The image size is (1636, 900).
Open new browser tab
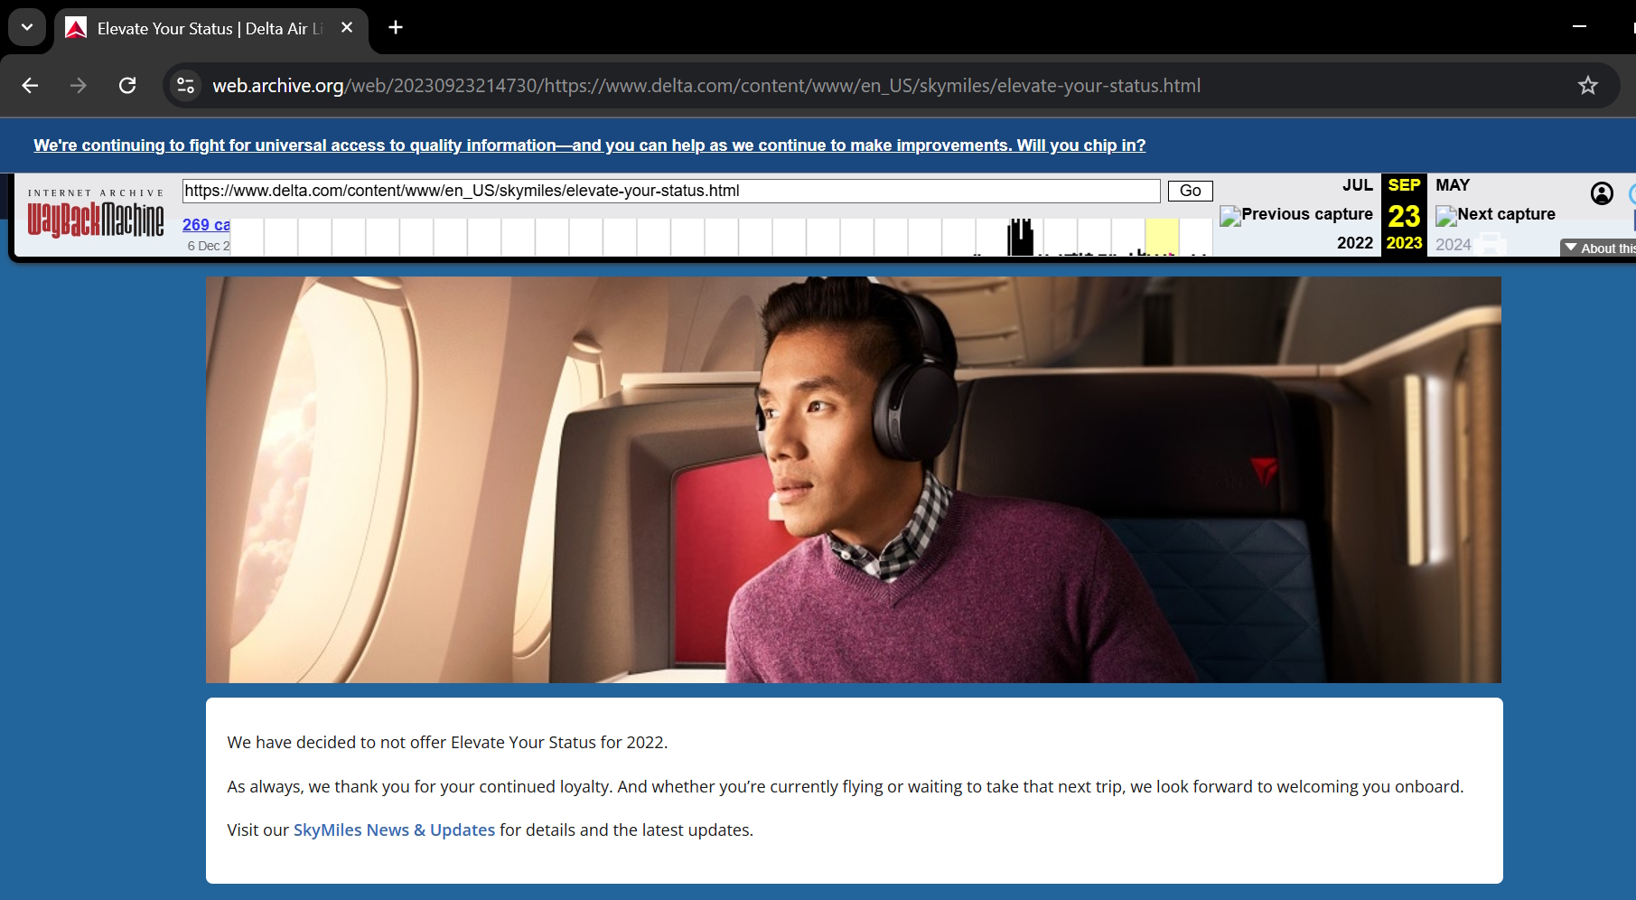[395, 28]
